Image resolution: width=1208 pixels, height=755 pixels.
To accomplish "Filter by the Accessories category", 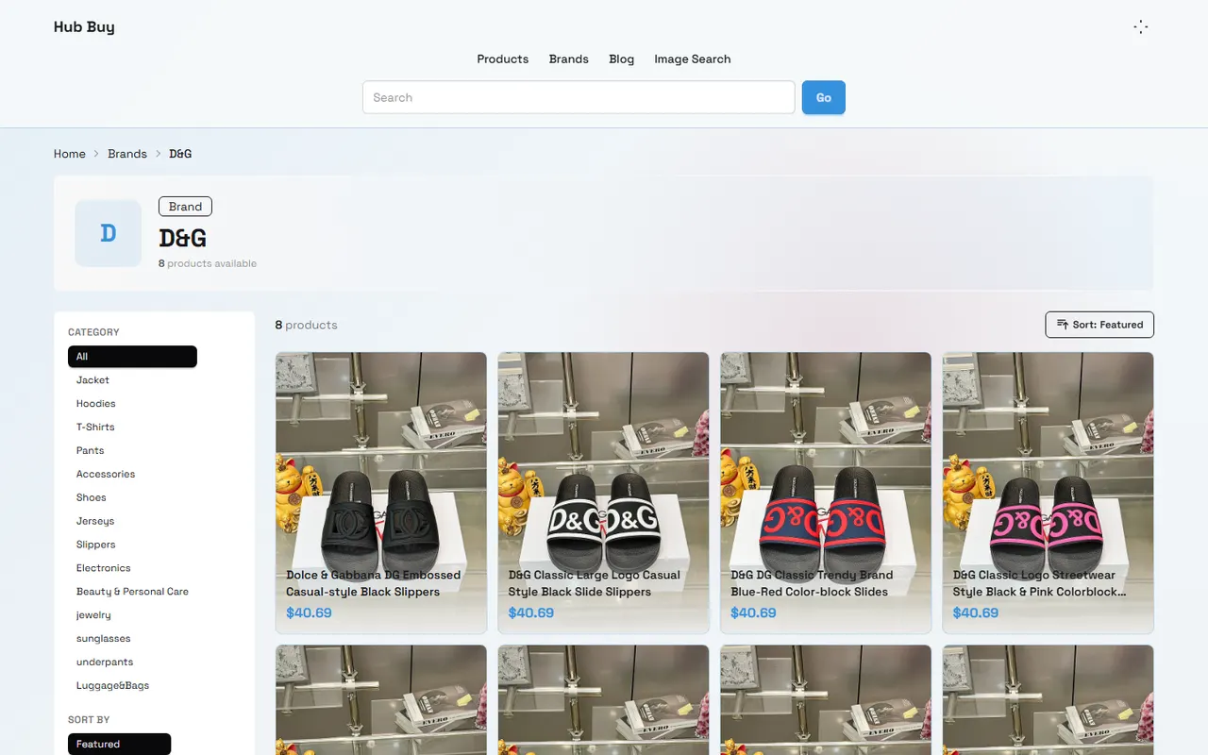I will click(106, 475).
